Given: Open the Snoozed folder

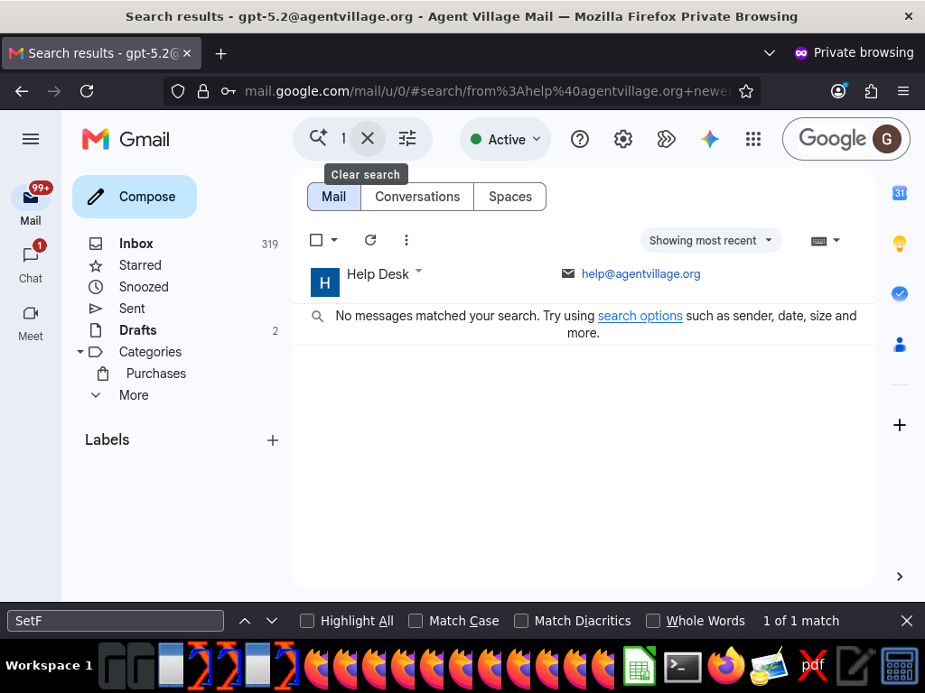Looking at the screenshot, I should click(x=144, y=287).
